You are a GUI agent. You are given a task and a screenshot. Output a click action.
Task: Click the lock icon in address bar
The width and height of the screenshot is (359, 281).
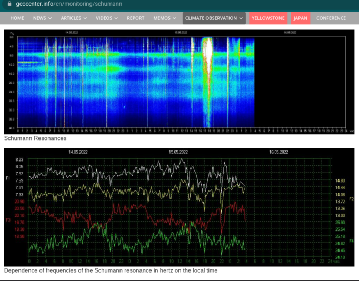tap(9, 4)
